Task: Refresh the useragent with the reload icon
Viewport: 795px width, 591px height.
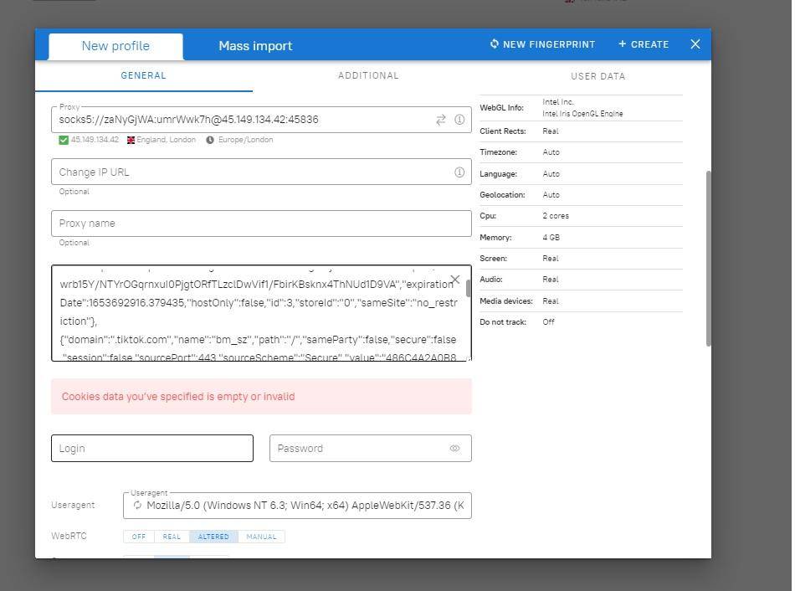Action: click(137, 506)
